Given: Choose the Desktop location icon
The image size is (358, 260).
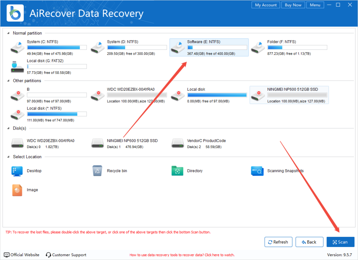Looking at the screenshot, I should coord(17,171).
